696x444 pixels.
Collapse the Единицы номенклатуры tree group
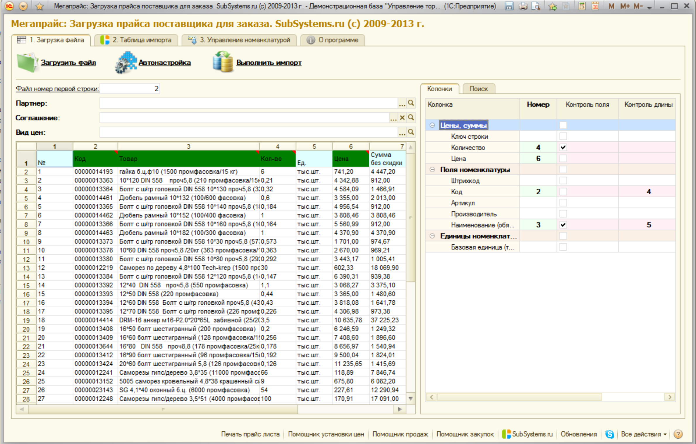[x=432, y=236]
